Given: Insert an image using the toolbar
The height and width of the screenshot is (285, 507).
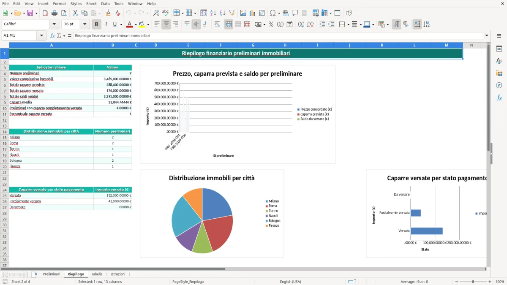Looking at the screenshot, I should pos(243,13).
